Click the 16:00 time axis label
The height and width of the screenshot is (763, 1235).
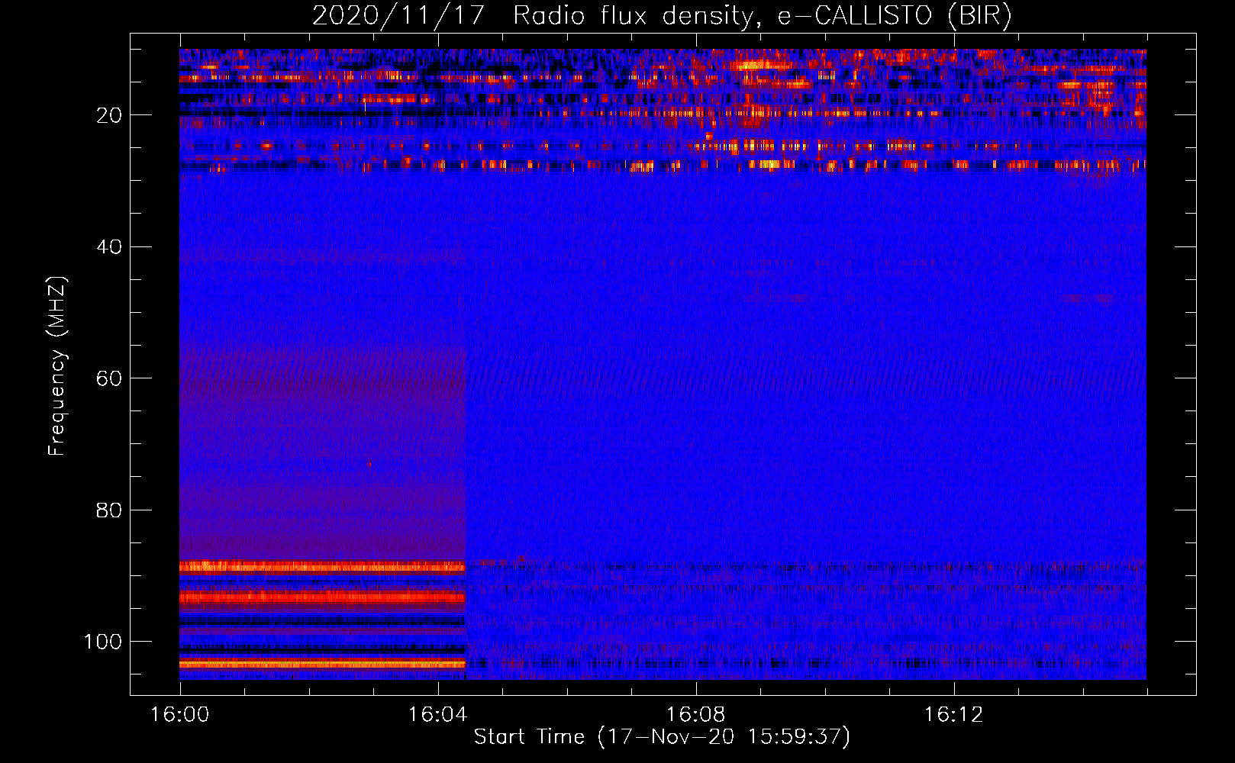(180, 715)
